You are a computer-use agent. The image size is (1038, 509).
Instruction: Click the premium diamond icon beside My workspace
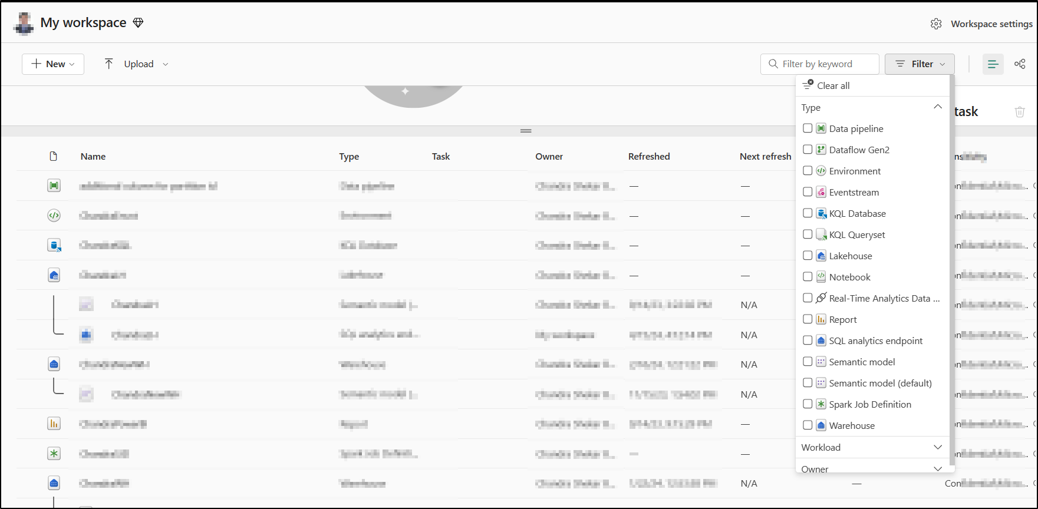(x=138, y=23)
